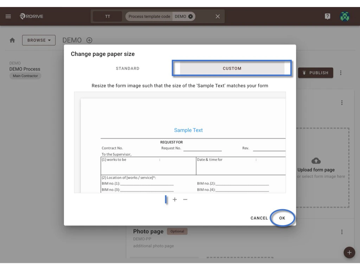Click the add icon next to DEMO title

click(x=89, y=40)
